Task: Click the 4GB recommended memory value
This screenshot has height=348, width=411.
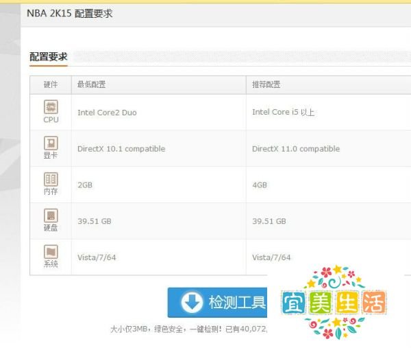Action: pyautogui.click(x=260, y=185)
